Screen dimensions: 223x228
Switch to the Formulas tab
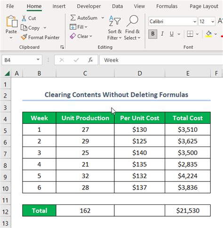167,6
